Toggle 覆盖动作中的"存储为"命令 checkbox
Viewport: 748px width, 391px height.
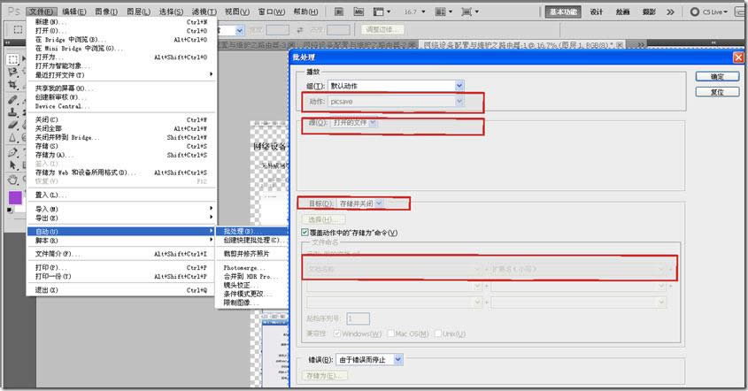pos(305,233)
